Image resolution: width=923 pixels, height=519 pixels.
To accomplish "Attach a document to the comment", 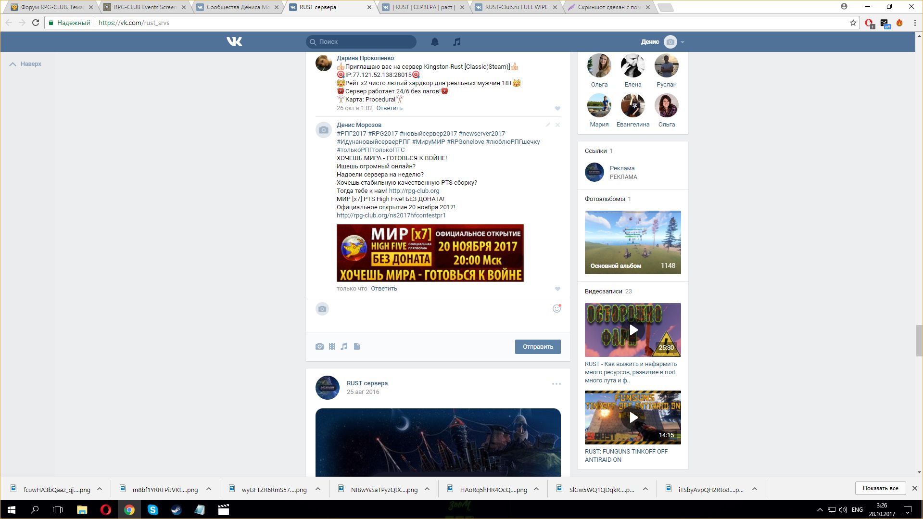I will coord(357,346).
